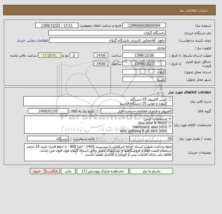Click the heading اطلاعات کالاهای مورد نیاز
This screenshot has width=222, height=214.
190,92
